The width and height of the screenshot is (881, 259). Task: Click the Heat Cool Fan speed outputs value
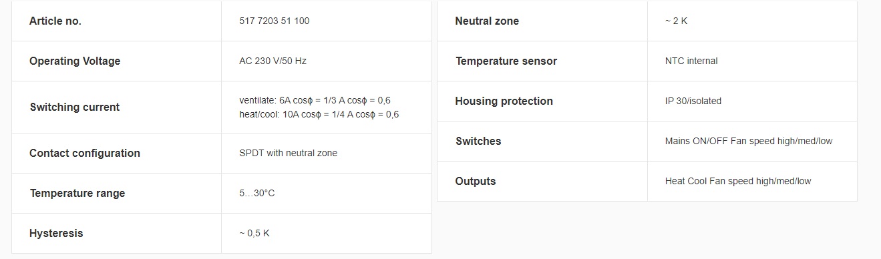click(x=738, y=181)
